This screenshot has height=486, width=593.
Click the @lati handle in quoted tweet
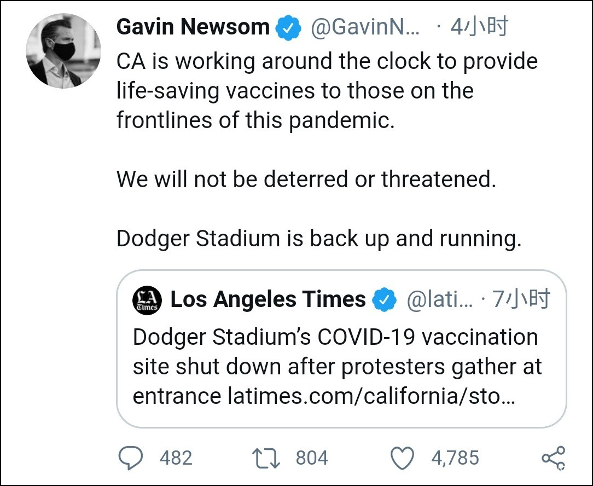click(439, 300)
